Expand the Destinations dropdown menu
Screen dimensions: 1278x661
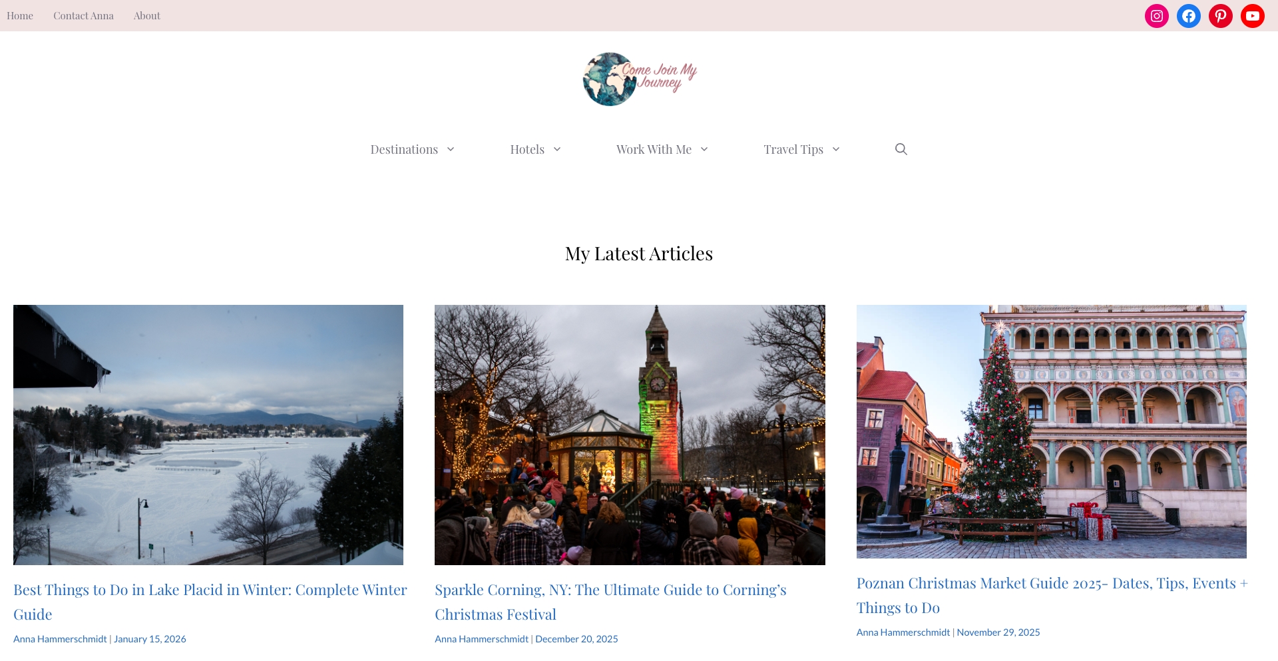tap(411, 149)
